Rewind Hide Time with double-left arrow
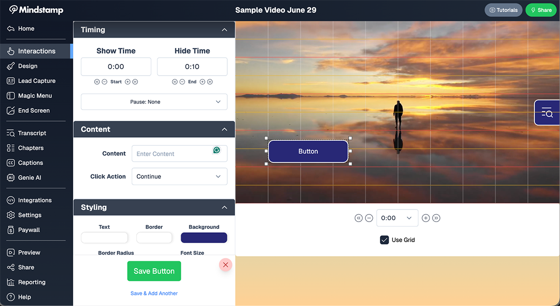The height and width of the screenshot is (306, 560). click(175, 82)
